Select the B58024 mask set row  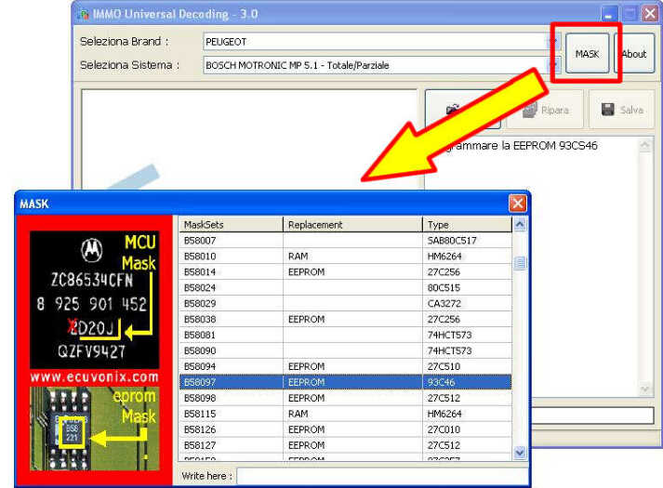coord(346,288)
